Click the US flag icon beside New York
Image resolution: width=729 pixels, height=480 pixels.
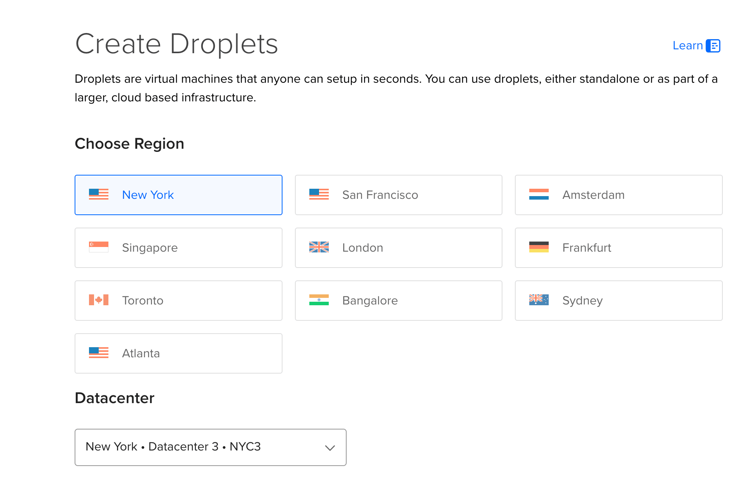[x=98, y=195]
